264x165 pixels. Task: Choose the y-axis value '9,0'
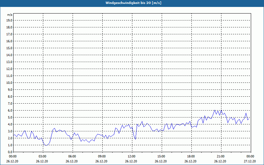click(10, 89)
